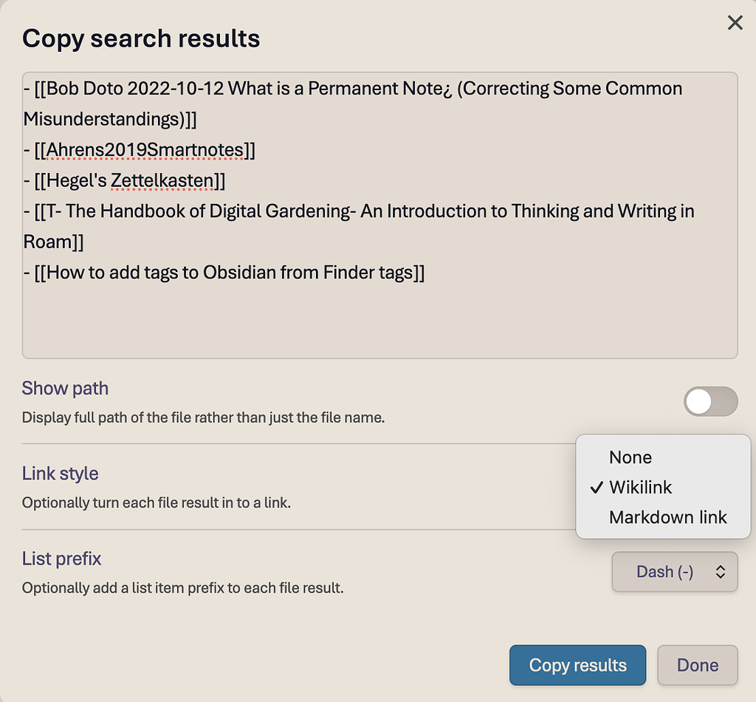756x702 pixels.
Task: Click the Done button
Action: pyautogui.click(x=697, y=665)
